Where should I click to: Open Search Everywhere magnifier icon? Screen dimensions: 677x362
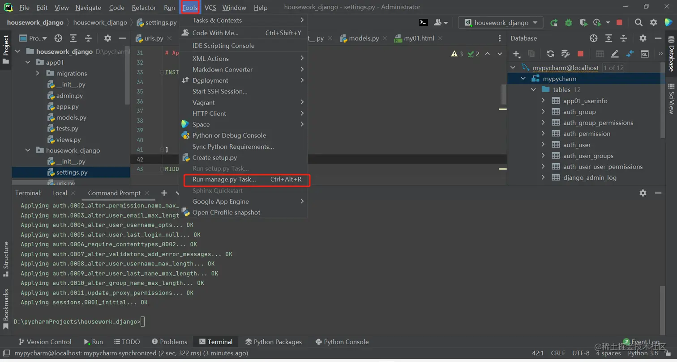(x=639, y=22)
